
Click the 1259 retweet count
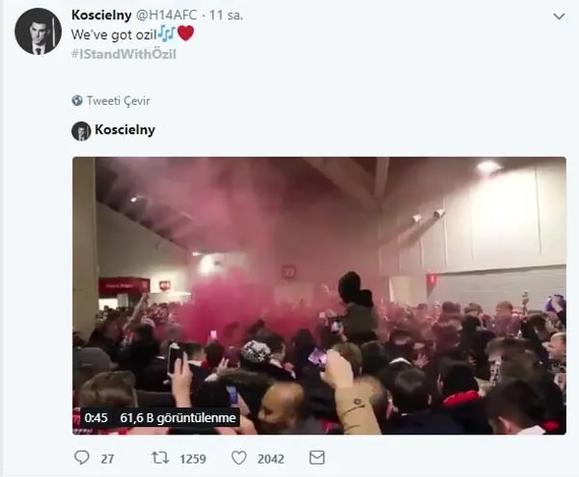point(193,459)
